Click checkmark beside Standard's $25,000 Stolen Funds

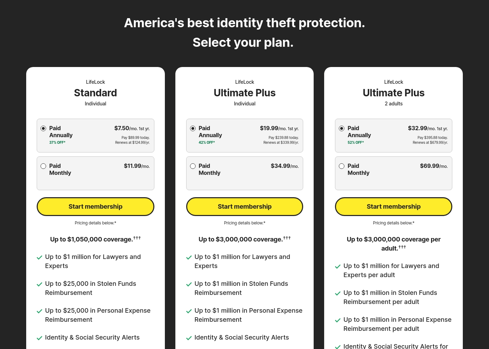click(39, 284)
